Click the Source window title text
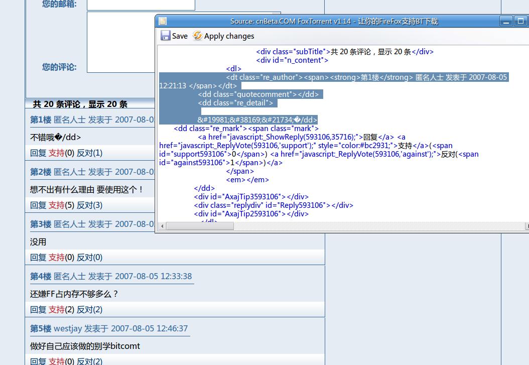 point(334,21)
